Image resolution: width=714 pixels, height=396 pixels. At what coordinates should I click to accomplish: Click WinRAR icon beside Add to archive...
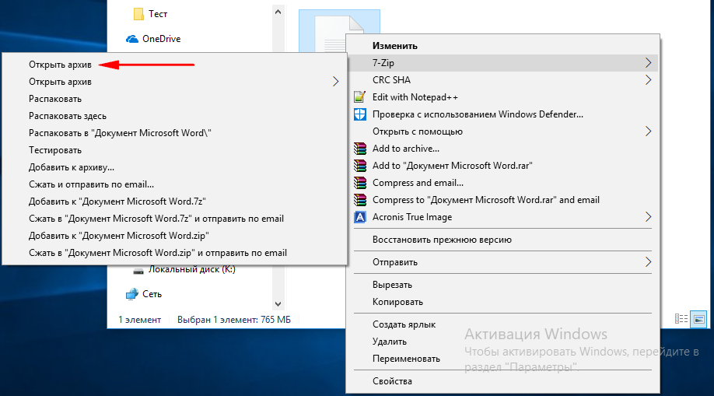tap(359, 149)
